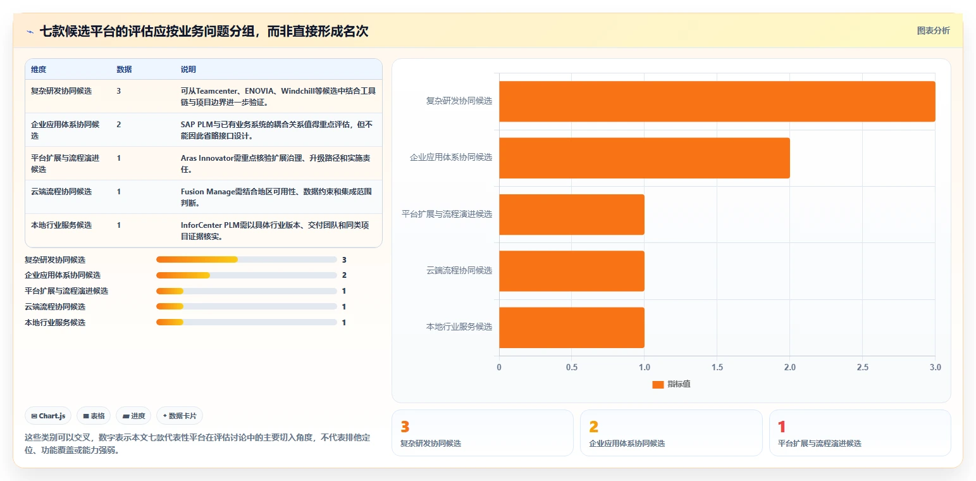Click data value 1 in Fusion Manage row
The image size is (976, 481).
tap(119, 192)
